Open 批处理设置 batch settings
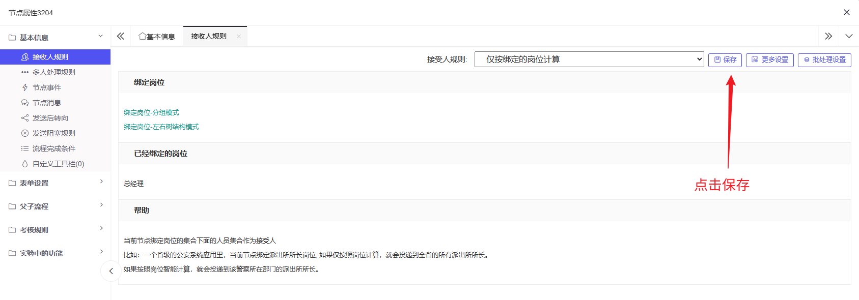859x300 pixels. [824, 59]
